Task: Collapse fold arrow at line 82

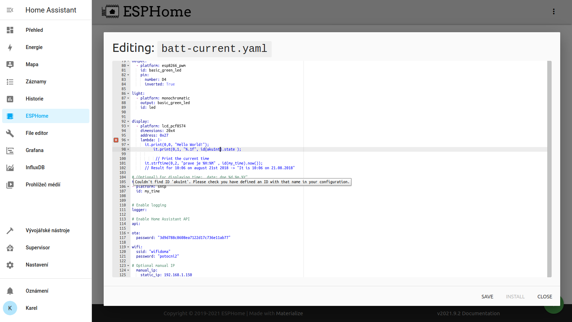Action: point(128,75)
